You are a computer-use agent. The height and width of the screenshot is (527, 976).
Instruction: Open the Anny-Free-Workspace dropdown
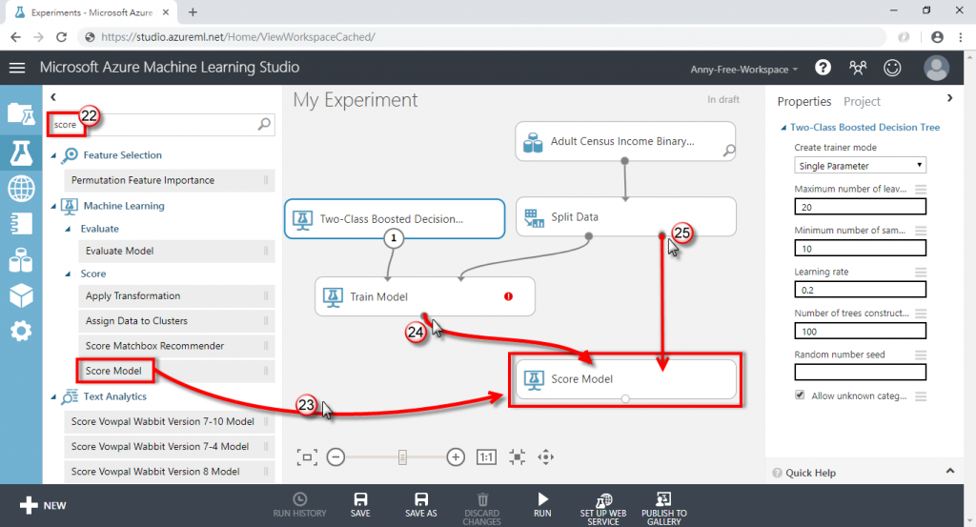point(743,69)
